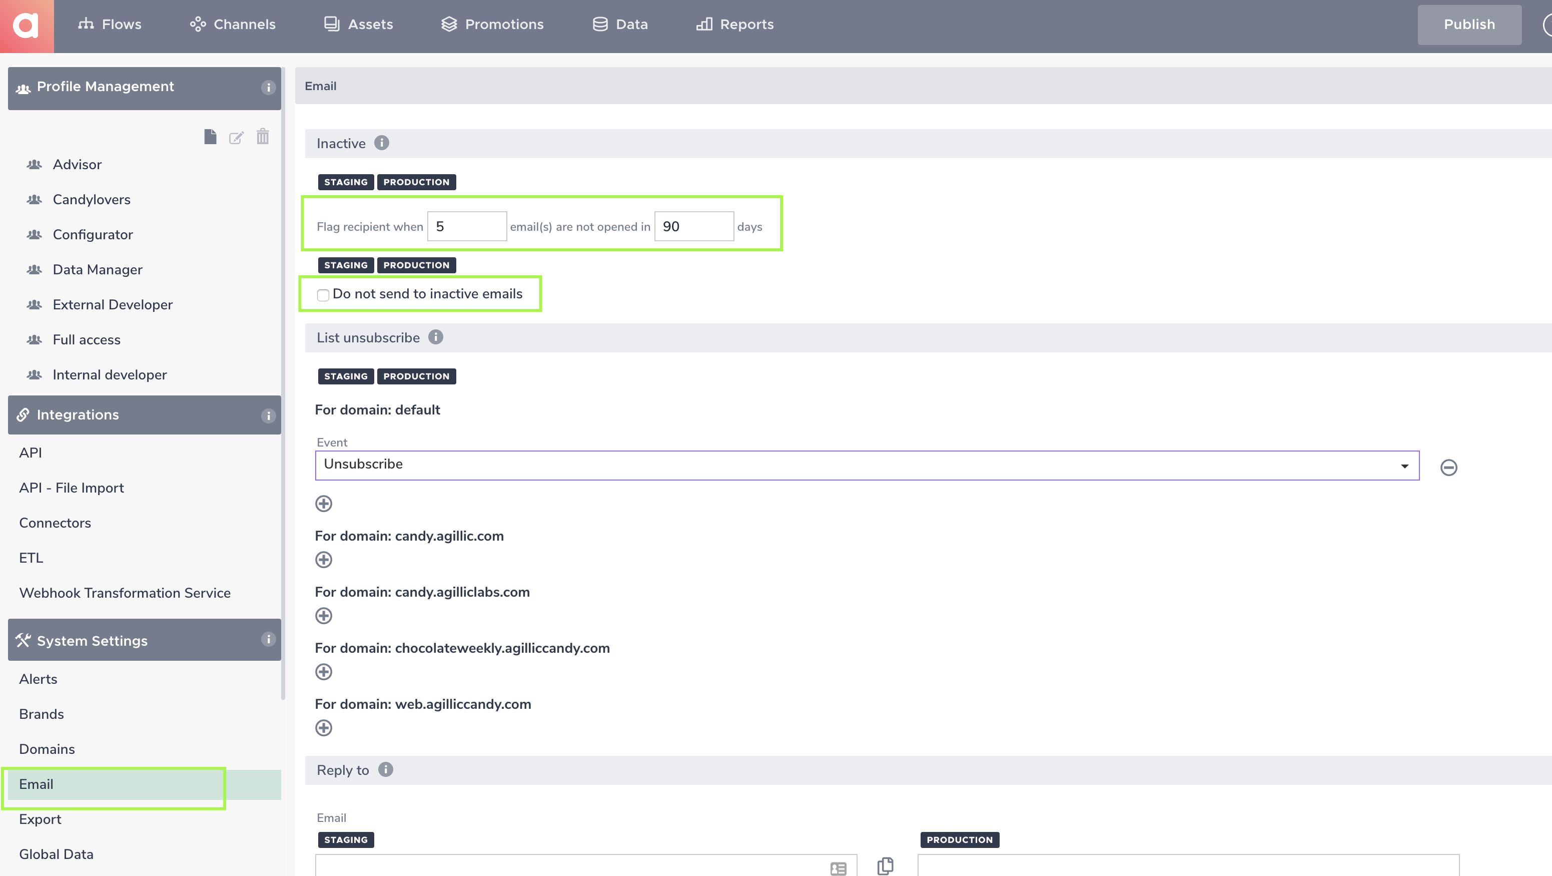The height and width of the screenshot is (876, 1552).
Task: Click the Publish button
Action: [1469, 25]
